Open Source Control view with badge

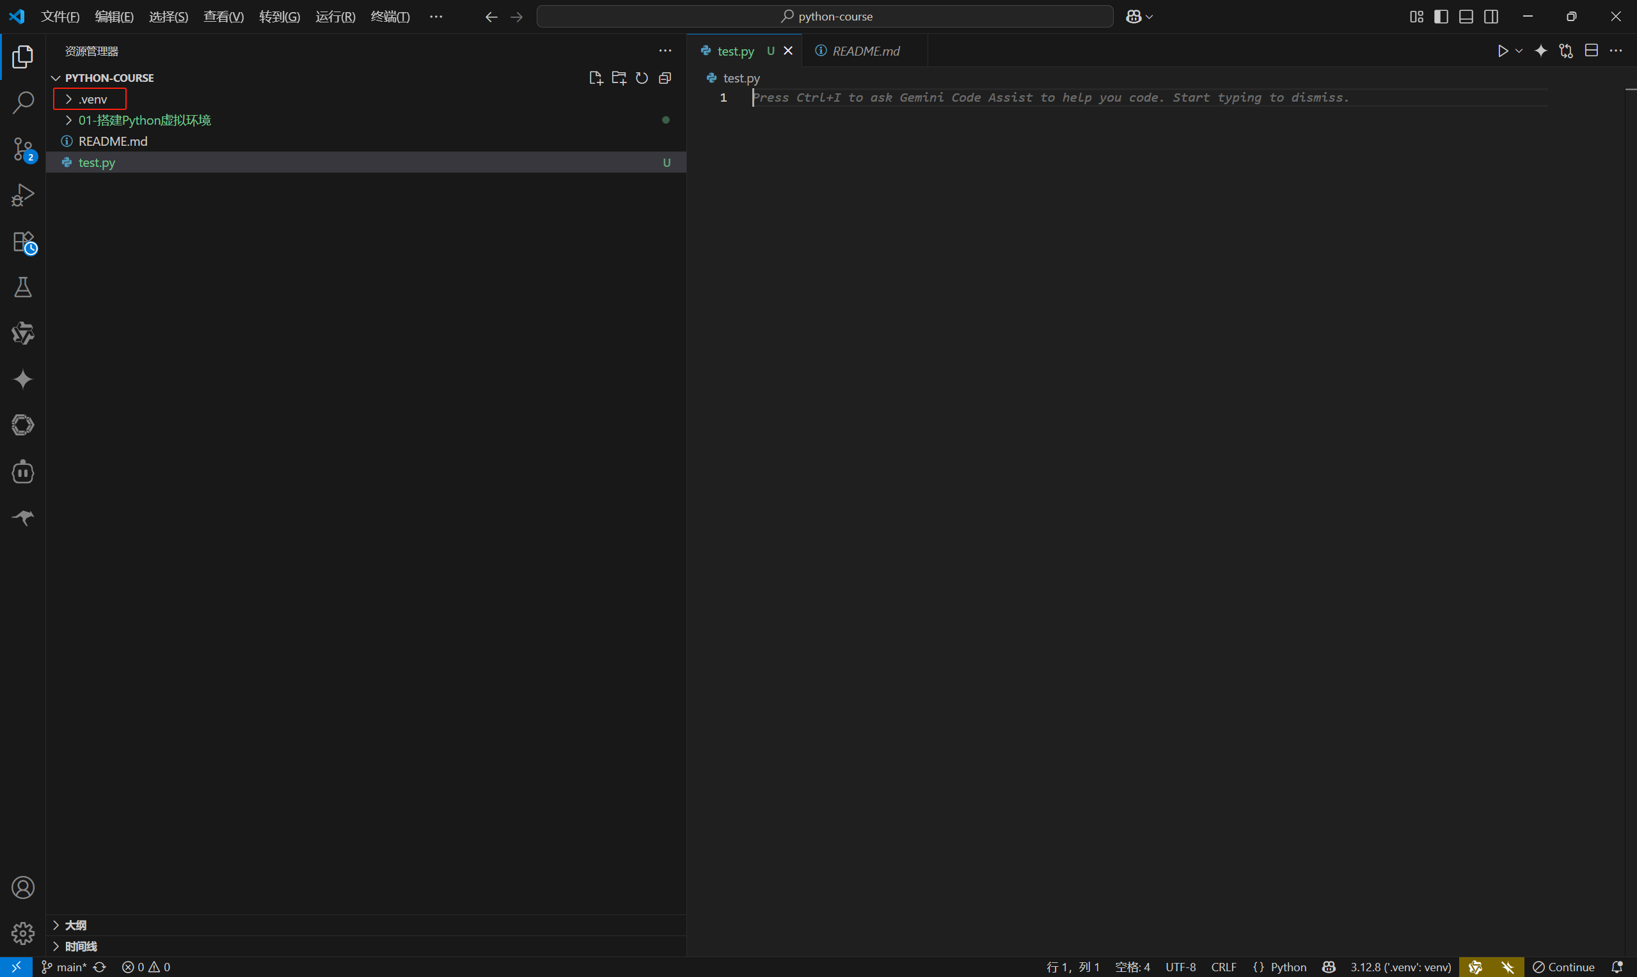click(23, 150)
